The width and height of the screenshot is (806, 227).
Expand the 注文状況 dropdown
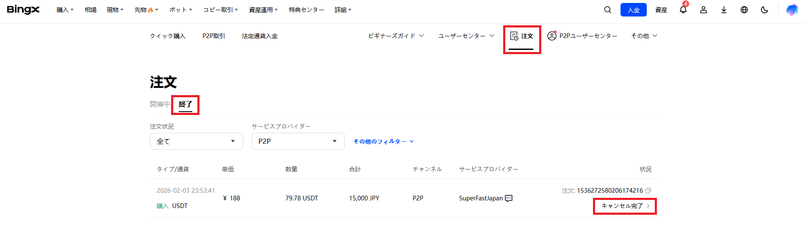(196, 141)
